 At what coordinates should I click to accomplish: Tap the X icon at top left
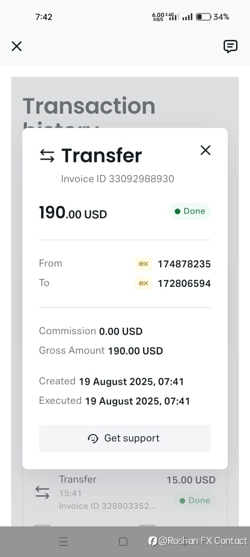click(17, 46)
